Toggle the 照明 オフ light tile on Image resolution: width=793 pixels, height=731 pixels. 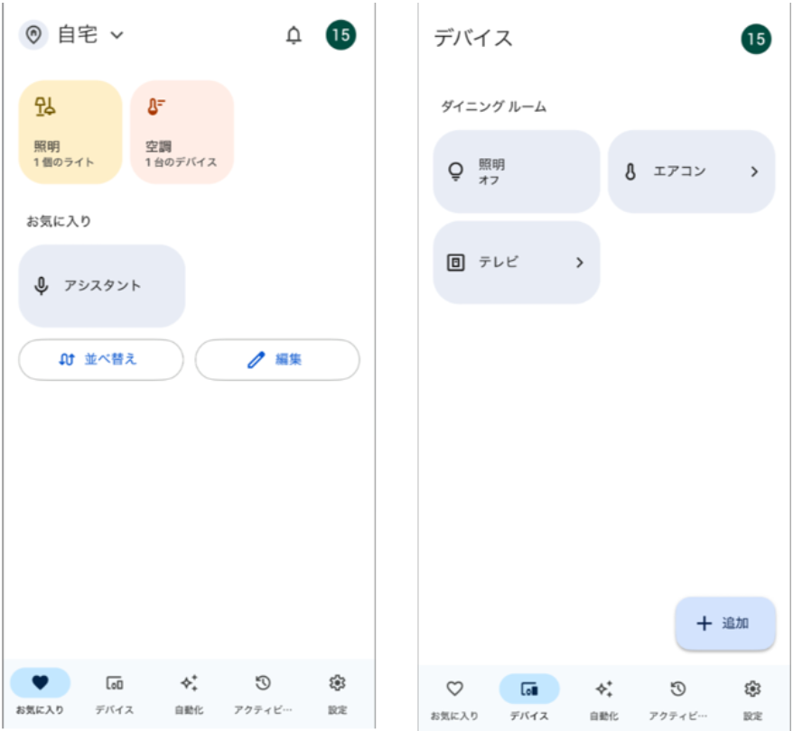[x=516, y=171]
